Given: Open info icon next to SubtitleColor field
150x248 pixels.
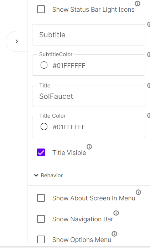Looking at the screenshot, I should click(149, 55).
